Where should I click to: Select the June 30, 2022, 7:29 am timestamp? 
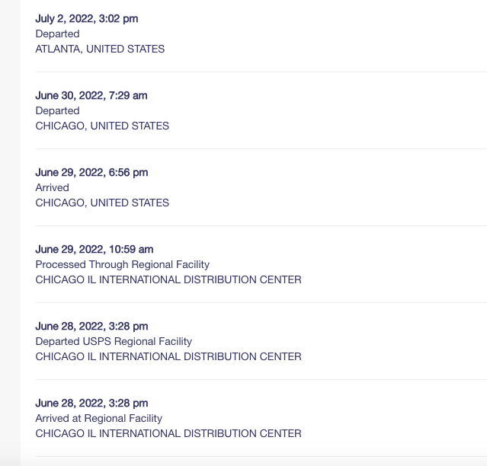[91, 95]
